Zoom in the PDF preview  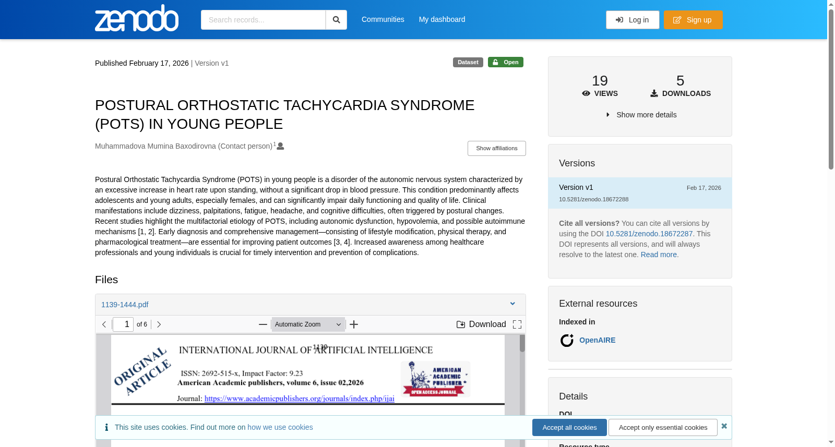(x=354, y=324)
